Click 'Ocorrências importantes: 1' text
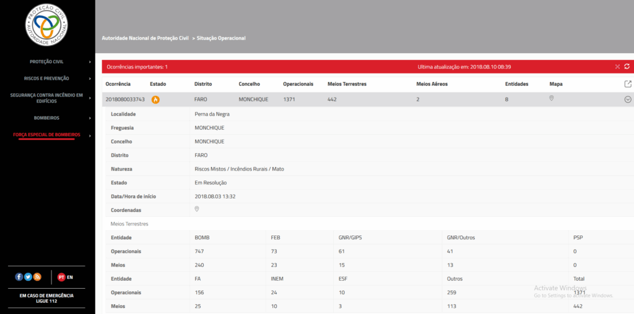634x314 pixels. [x=137, y=67]
